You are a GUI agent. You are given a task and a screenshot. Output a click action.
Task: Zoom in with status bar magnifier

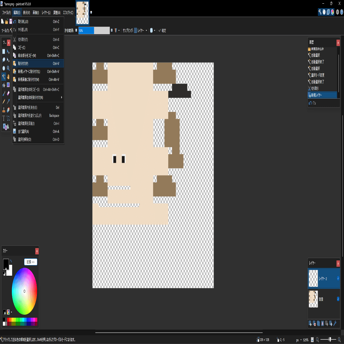click(x=339, y=340)
